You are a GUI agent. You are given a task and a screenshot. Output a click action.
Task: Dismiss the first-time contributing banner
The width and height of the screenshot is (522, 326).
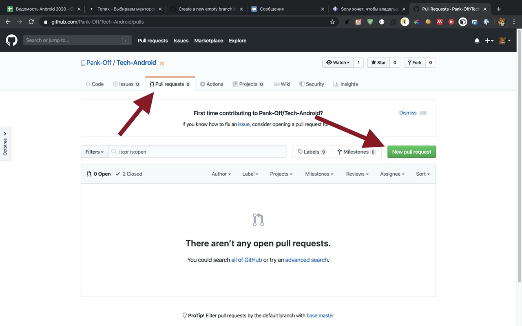[408, 113]
